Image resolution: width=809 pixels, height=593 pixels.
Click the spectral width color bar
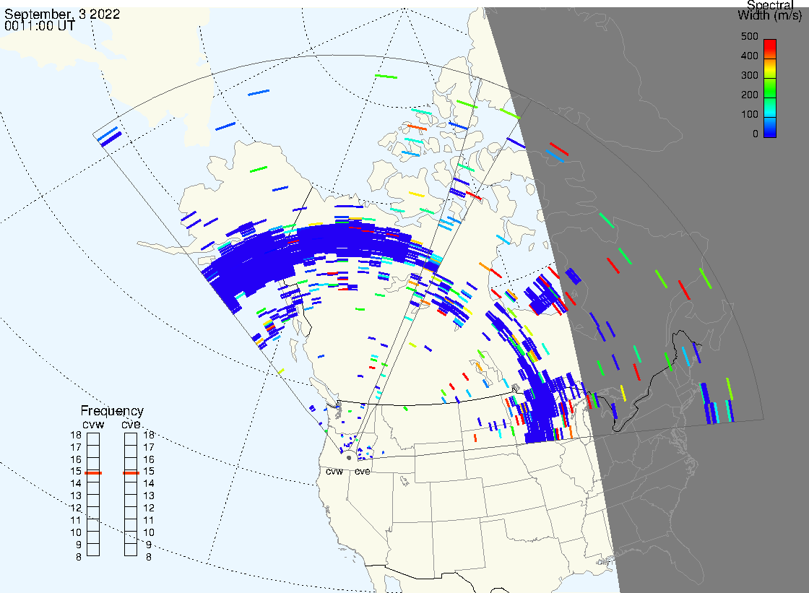pyautogui.click(x=770, y=88)
